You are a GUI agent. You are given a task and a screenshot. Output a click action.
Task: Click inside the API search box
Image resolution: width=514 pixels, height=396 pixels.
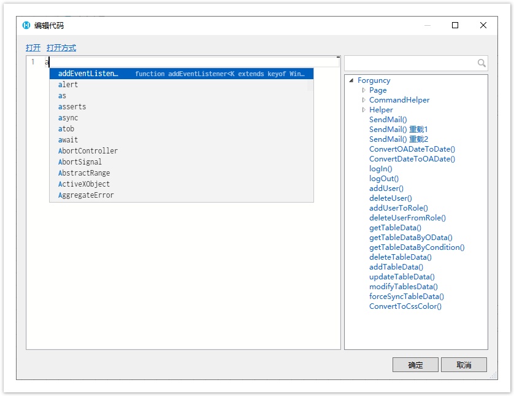pyautogui.click(x=410, y=63)
